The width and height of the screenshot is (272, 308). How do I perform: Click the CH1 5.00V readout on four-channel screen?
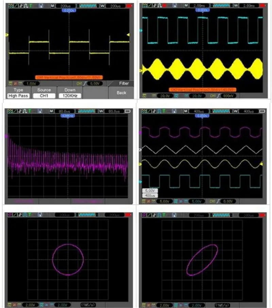coord(164,201)
